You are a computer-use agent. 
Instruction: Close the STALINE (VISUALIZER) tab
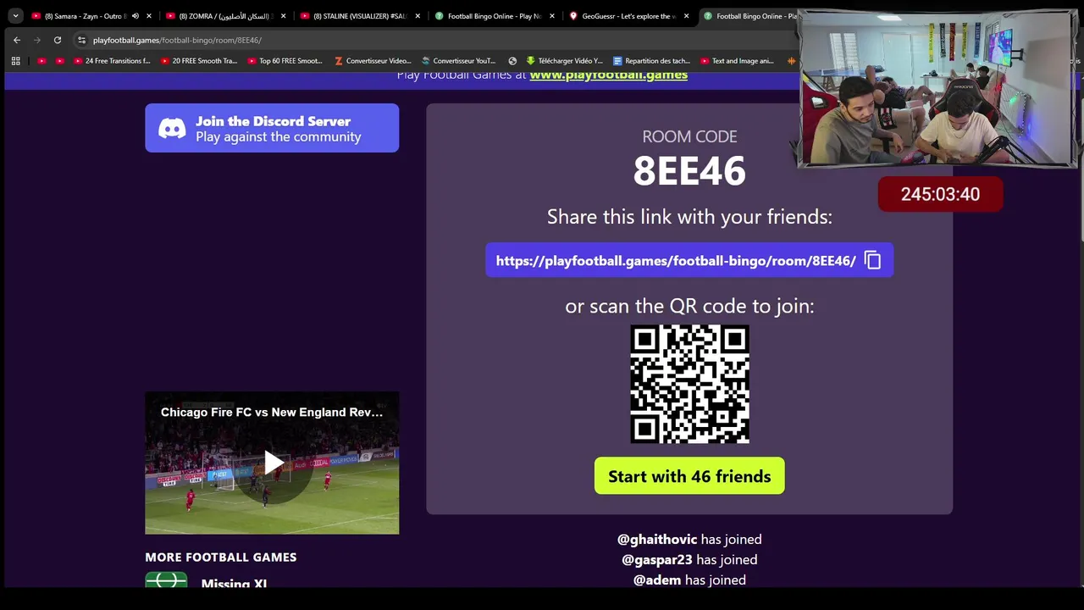click(x=418, y=16)
